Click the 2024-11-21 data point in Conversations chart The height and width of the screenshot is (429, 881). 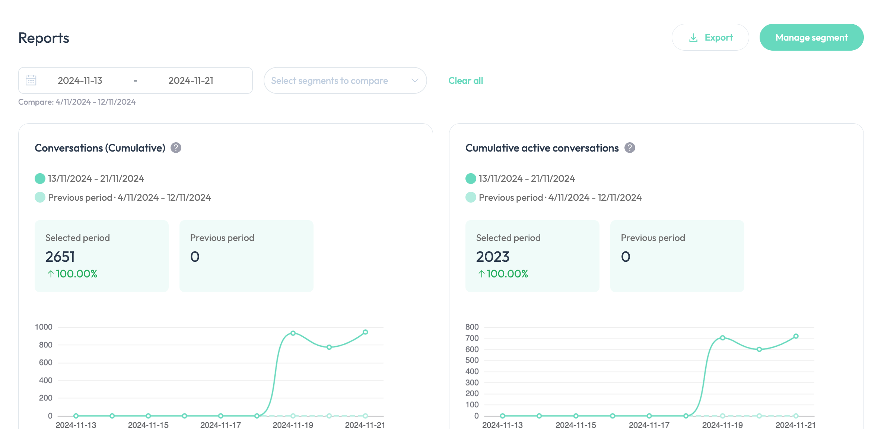pyautogui.click(x=365, y=332)
